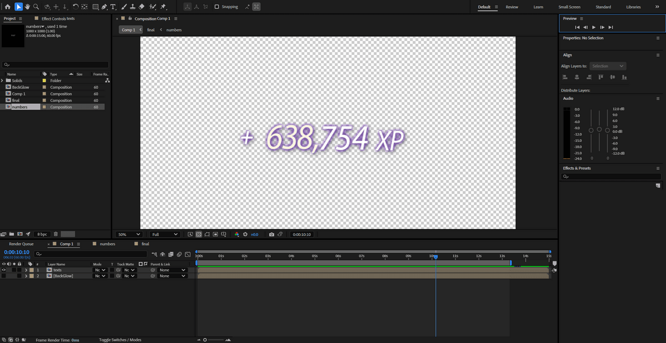Select the Hand tool in toolbar
This screenshot has width=666, height=343.
[27, 7]
